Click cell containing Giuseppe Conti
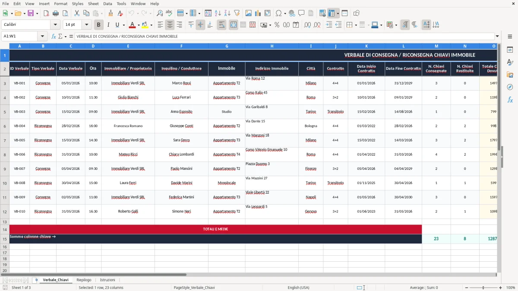518x291 pixels. click(x=181, y=126)
